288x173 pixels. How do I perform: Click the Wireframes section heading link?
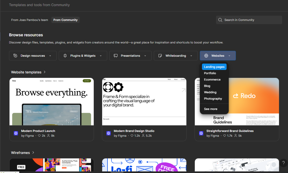click(x=20, y=153)
